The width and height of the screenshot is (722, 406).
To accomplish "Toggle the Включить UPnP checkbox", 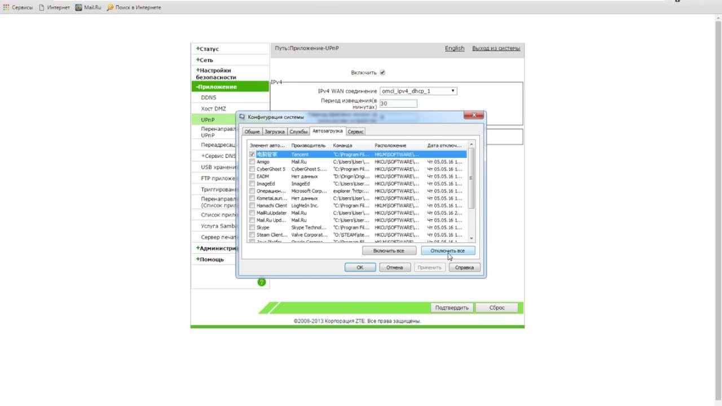I will 382,73.
